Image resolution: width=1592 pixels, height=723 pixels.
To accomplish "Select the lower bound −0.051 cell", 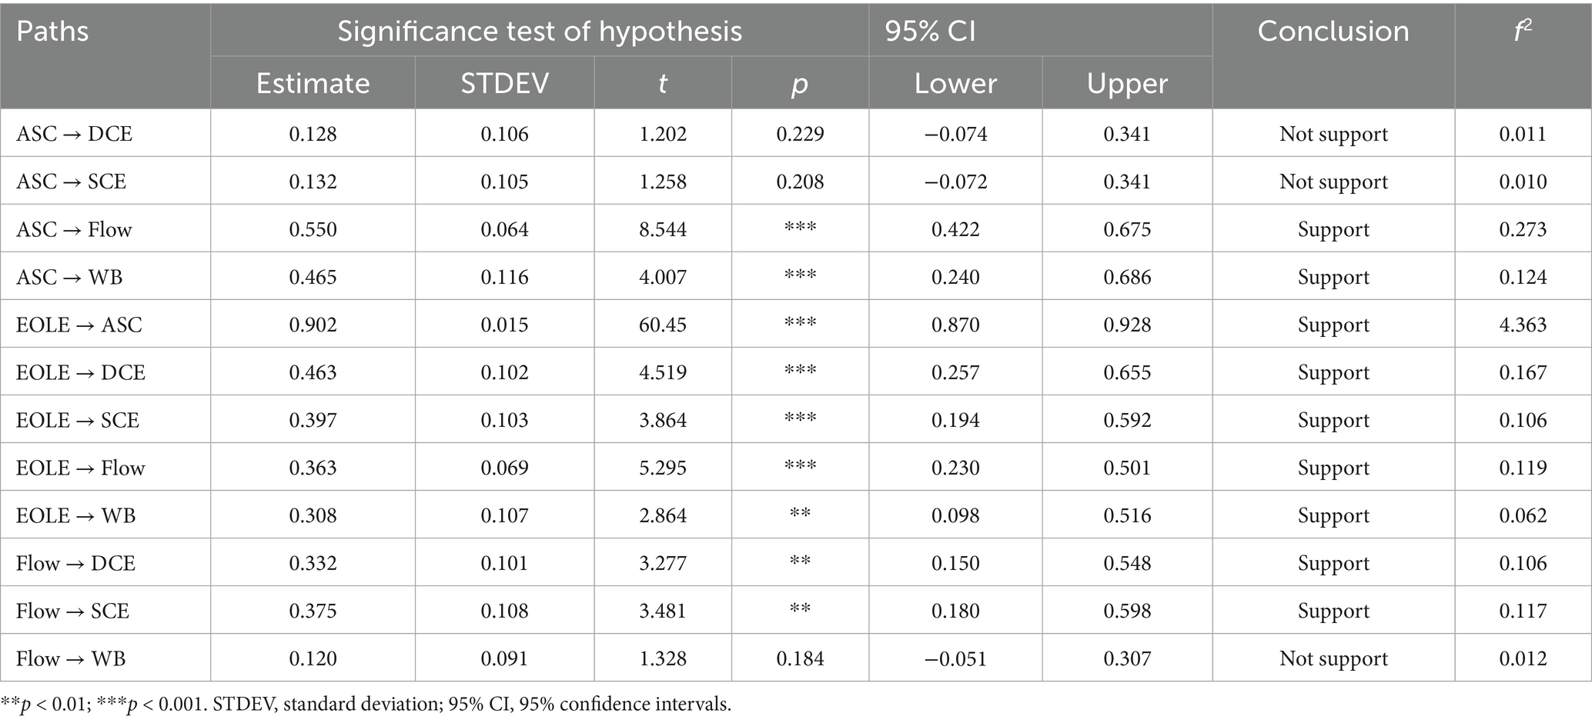I will click(x=955, y=658).
